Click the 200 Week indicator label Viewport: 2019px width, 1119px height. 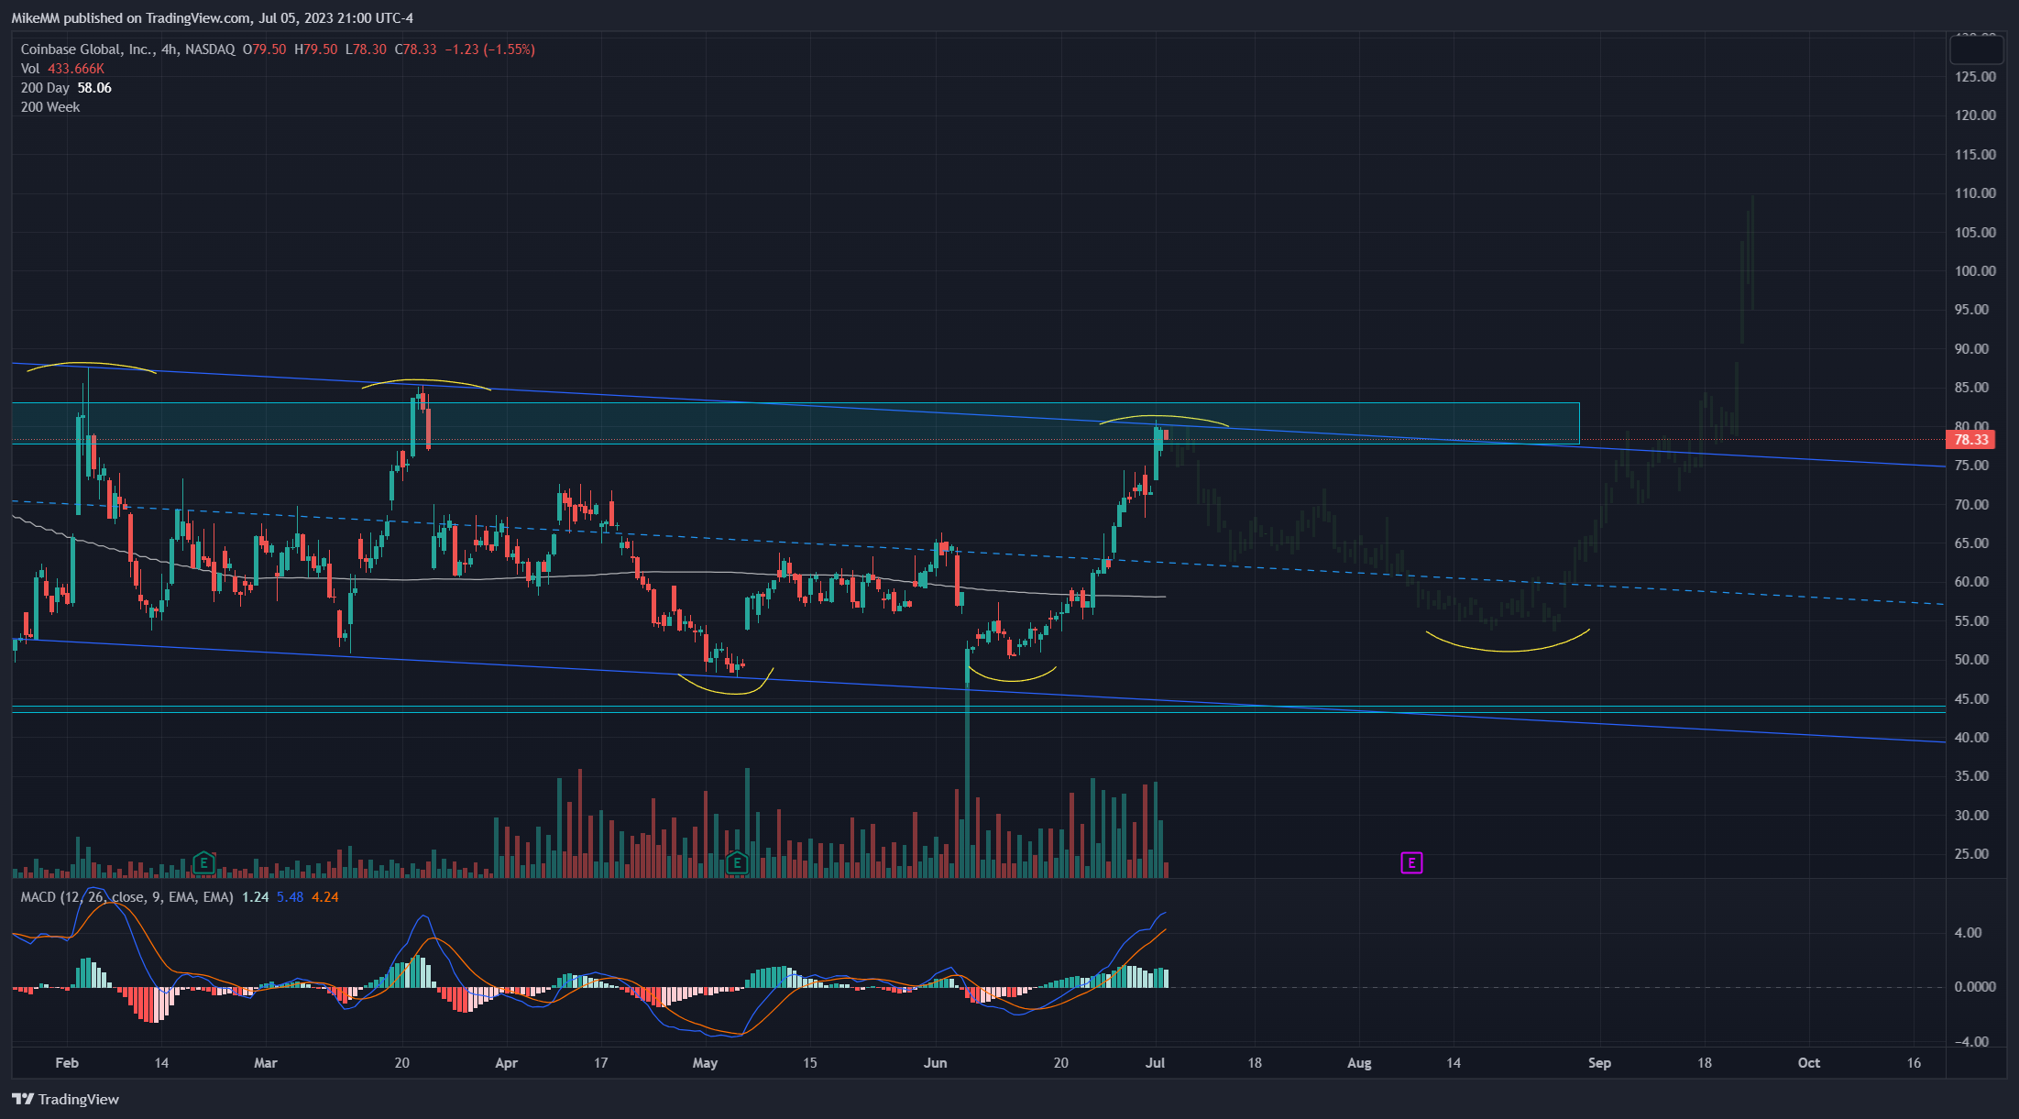coord(50,107)
